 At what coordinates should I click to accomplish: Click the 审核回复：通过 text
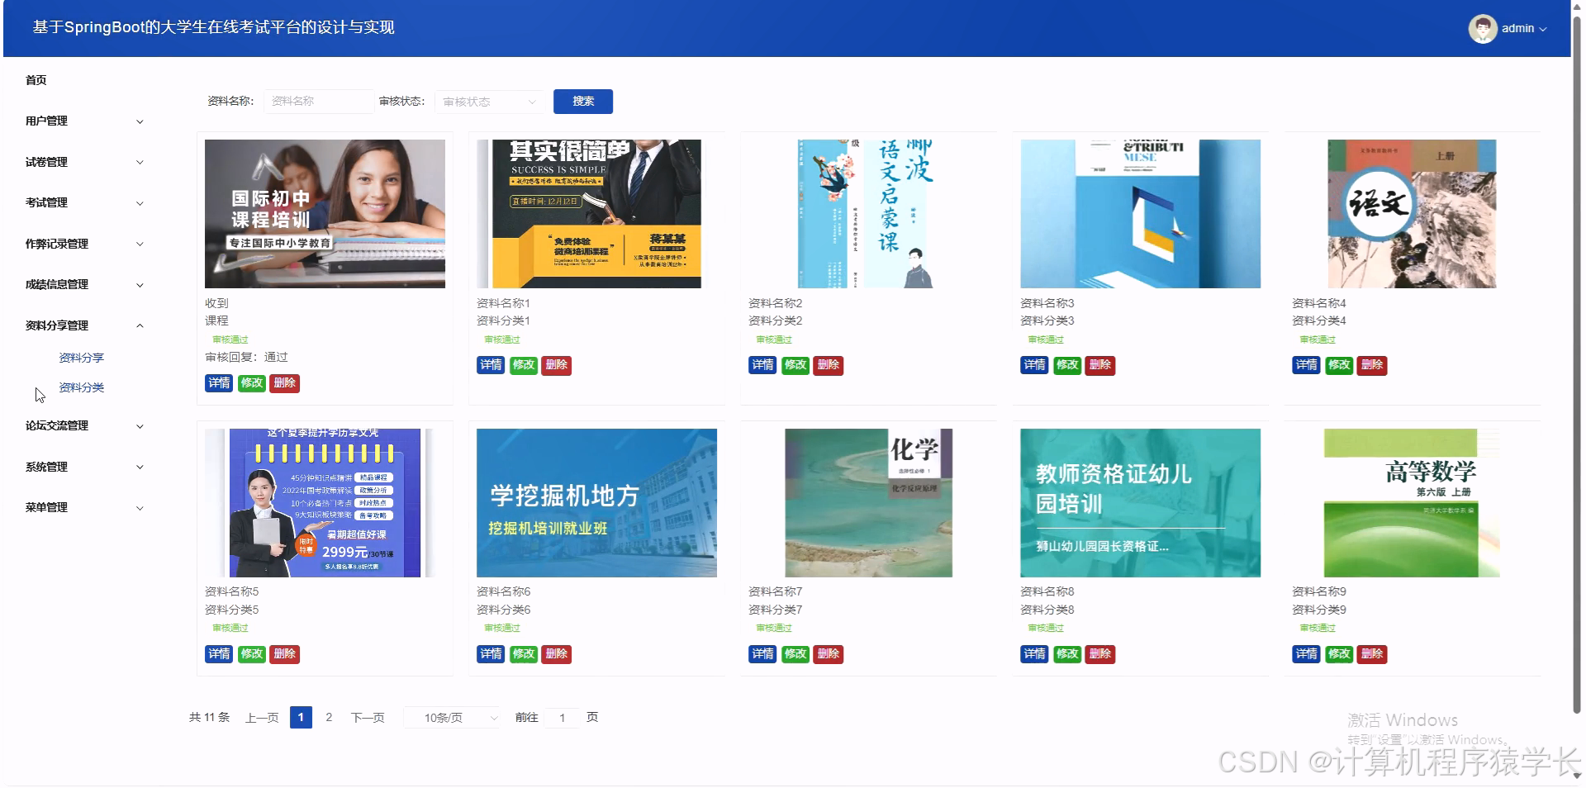(x=246, y=358)
